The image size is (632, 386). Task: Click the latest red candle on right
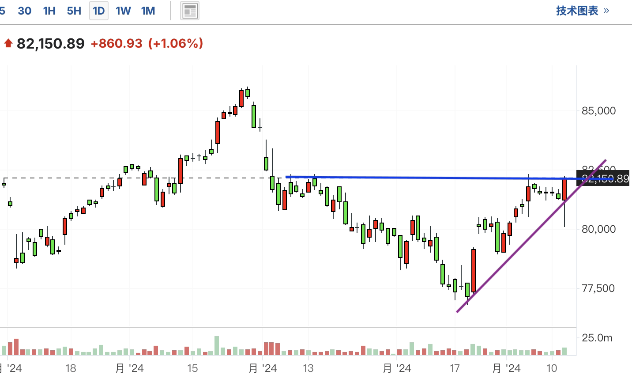coord(564,190)
